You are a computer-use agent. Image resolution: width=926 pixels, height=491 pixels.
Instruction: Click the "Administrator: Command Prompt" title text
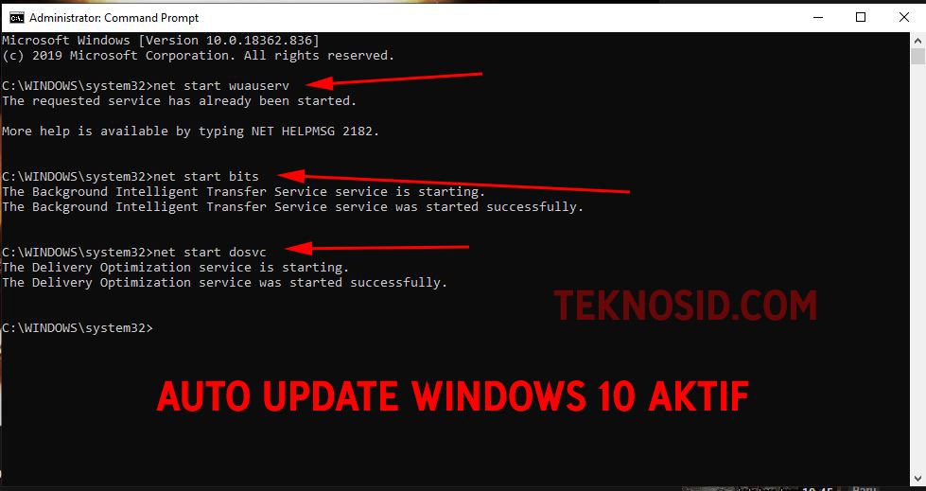pos(114,18)
